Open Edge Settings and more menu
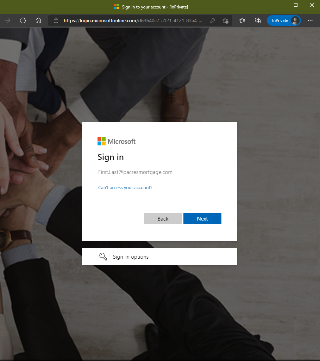Viewport: 320px width, 361px height. coord(310,20)
